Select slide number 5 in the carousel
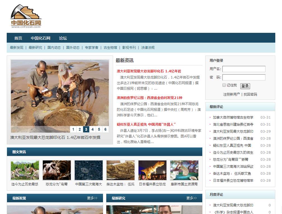 click(99, 129)
